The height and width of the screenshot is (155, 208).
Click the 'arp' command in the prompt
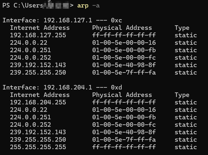[83, 6]
